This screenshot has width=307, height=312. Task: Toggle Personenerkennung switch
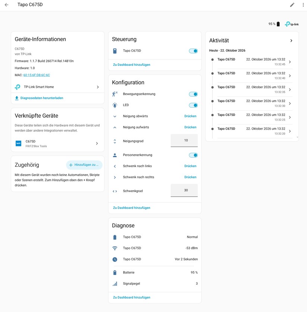tap(193, 155)
